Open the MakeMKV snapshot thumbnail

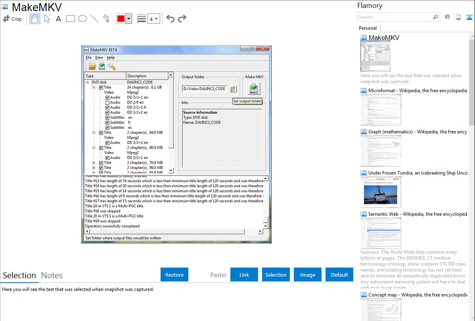[375, 56]
